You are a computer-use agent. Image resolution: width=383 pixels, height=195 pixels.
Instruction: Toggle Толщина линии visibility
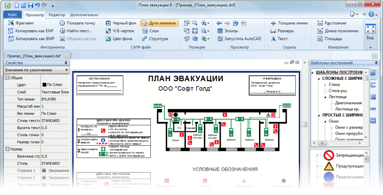click(289, 23)
